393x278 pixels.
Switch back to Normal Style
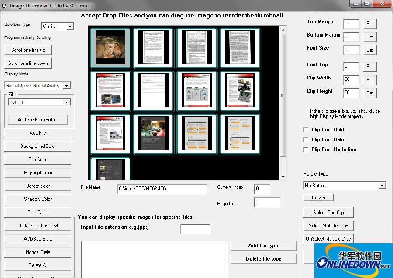(x=38, y=252)
